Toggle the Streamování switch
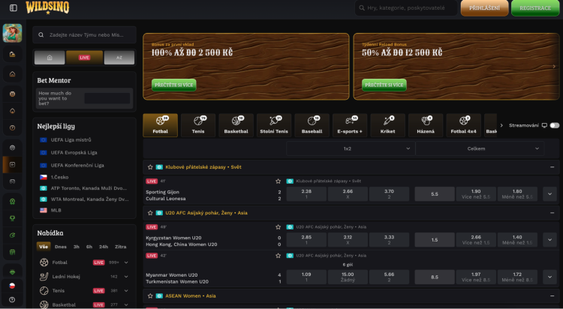563x309 pixels. [x=555, y=125]
